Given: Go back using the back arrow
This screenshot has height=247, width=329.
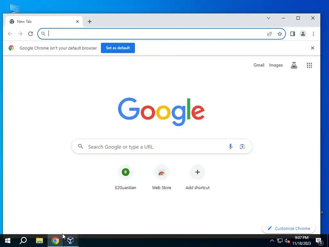Looking at the screenshot, I should 10,34.
